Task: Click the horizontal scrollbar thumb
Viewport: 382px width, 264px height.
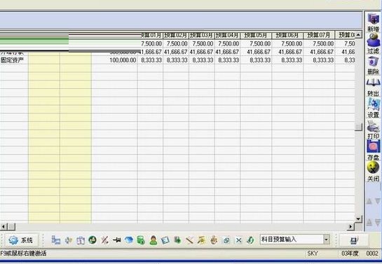Action: 12,227
